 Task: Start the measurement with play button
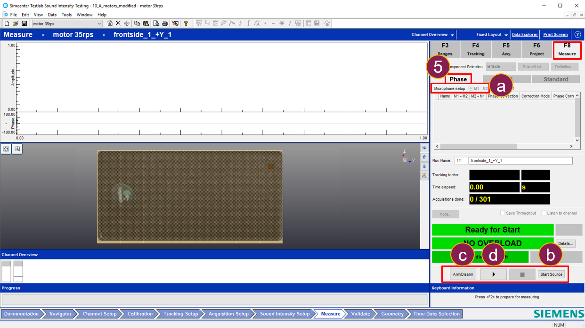coord(494,274)
